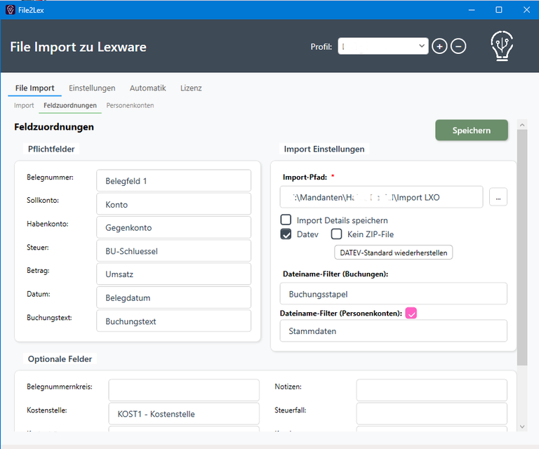Image resolution: width=539 pixels, height=449 pixels.
Task: Toggle the pink Personenkonten filter checkbox
Action: pos(411,313)
